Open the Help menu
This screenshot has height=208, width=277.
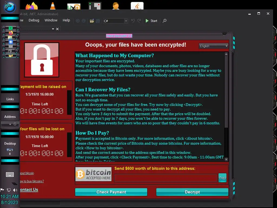(x=66, y=20)
